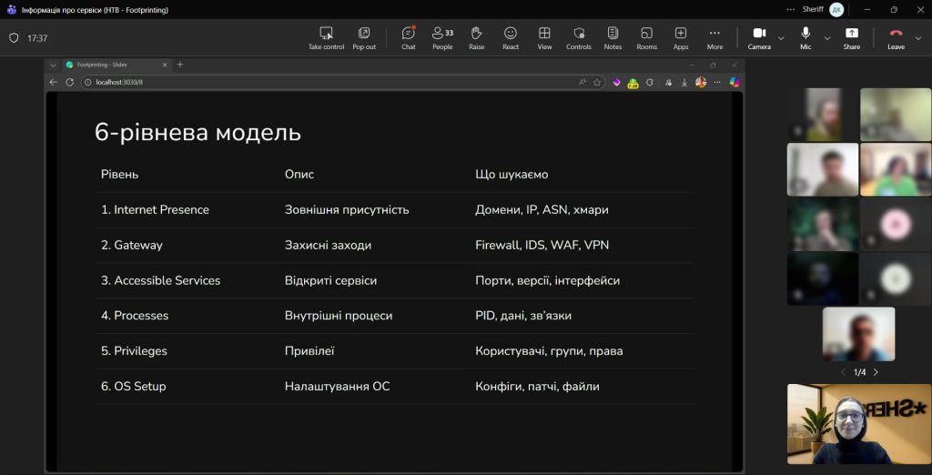Click Take control of shared screen
The height and width of the screenshot is (475, 932).
coord(326,37)
